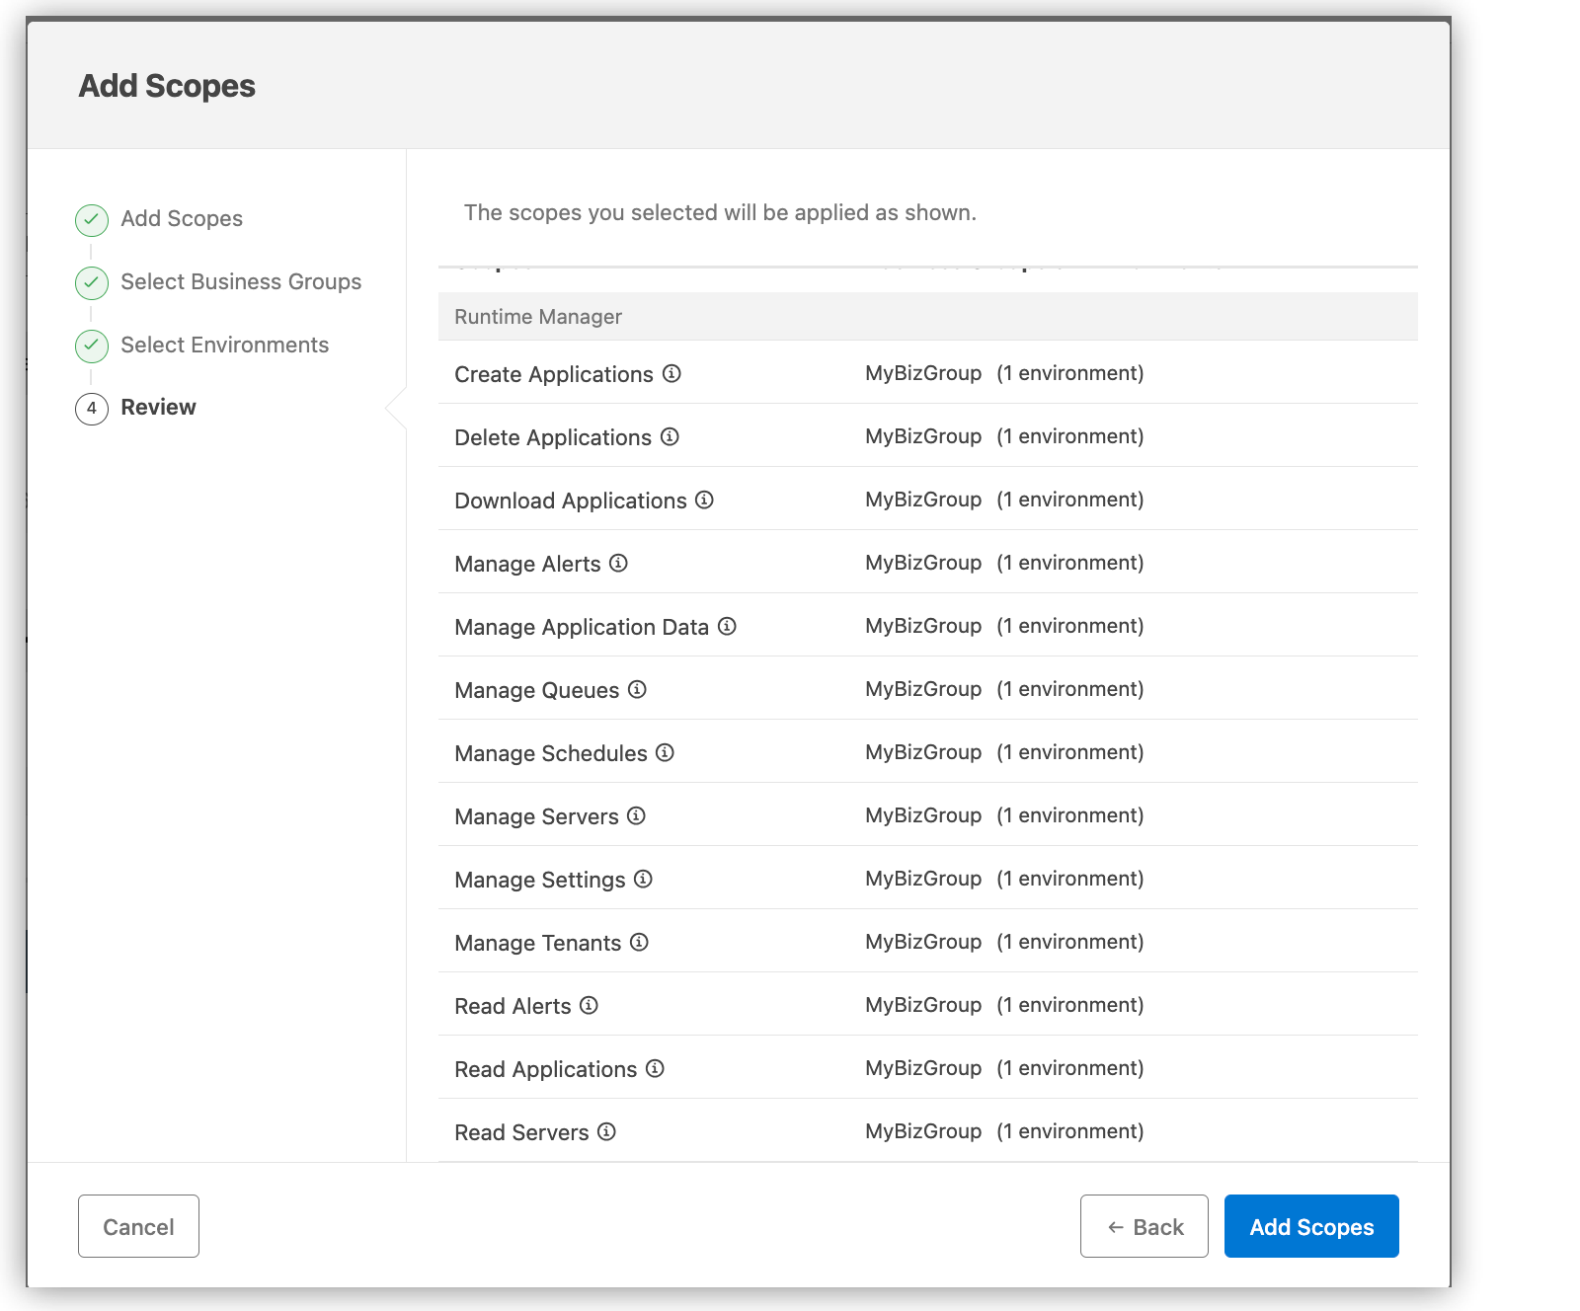Open info icon for Manage Alerts
The height and width of the screenshot is (1311, 1580).
coord(618,563)
